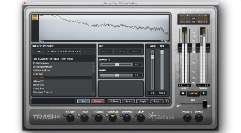Viewport: 241px width, 133px height.
Task: Select Classic Film impulse from list
Action: (39, 89)
